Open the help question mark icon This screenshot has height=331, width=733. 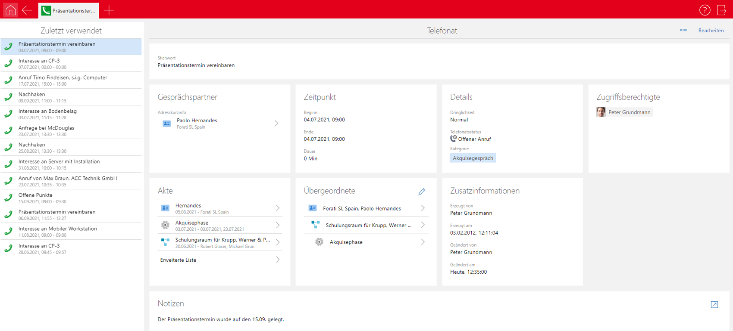tap(705, 10)
